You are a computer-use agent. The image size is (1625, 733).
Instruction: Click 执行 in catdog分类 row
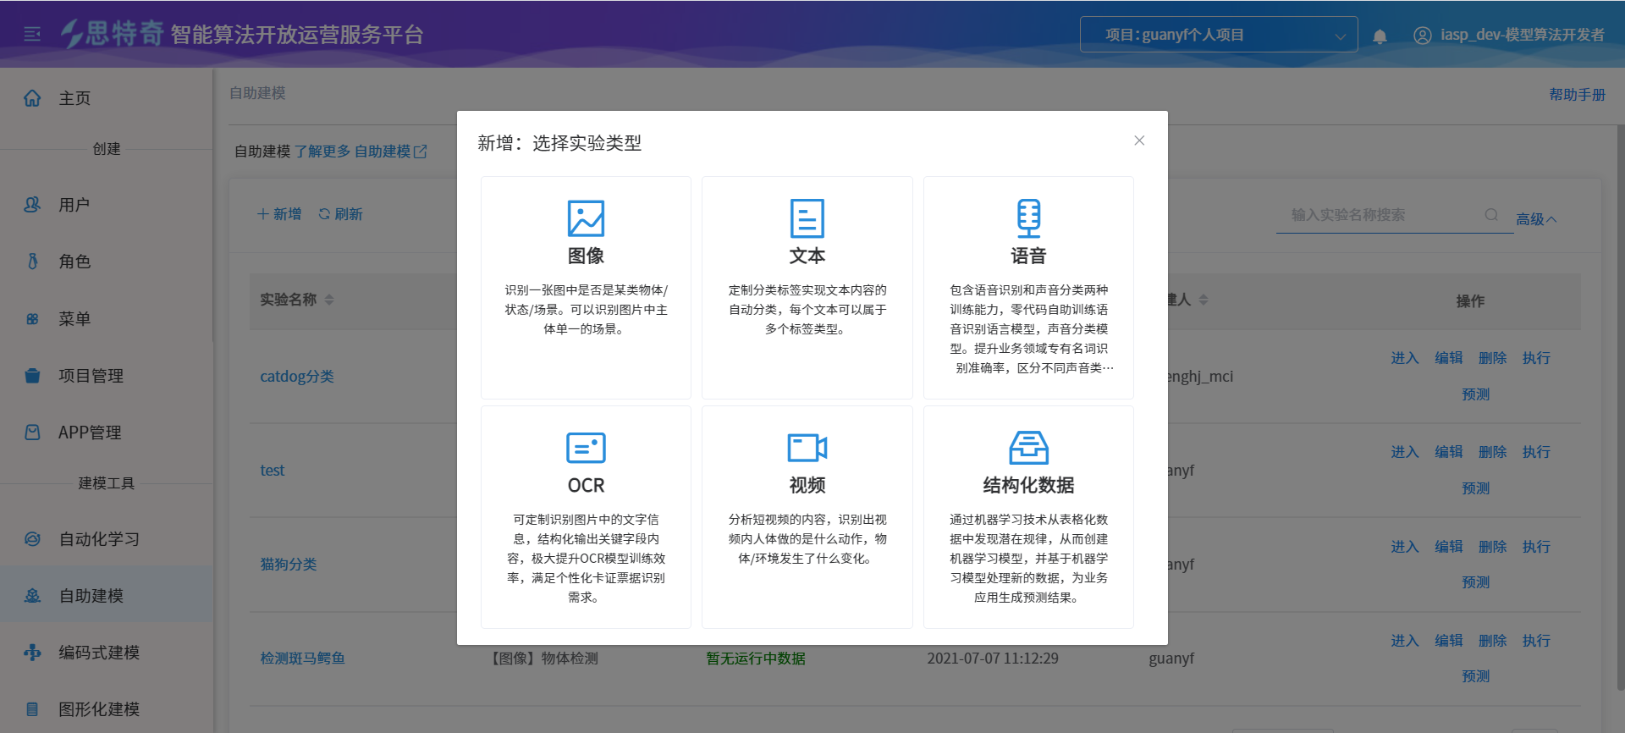click(1537, 358)
